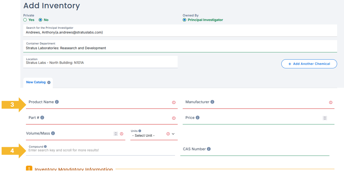Show info for Volume/Mass
Viewport: 344px width, 171px height.
coord(53,133)
